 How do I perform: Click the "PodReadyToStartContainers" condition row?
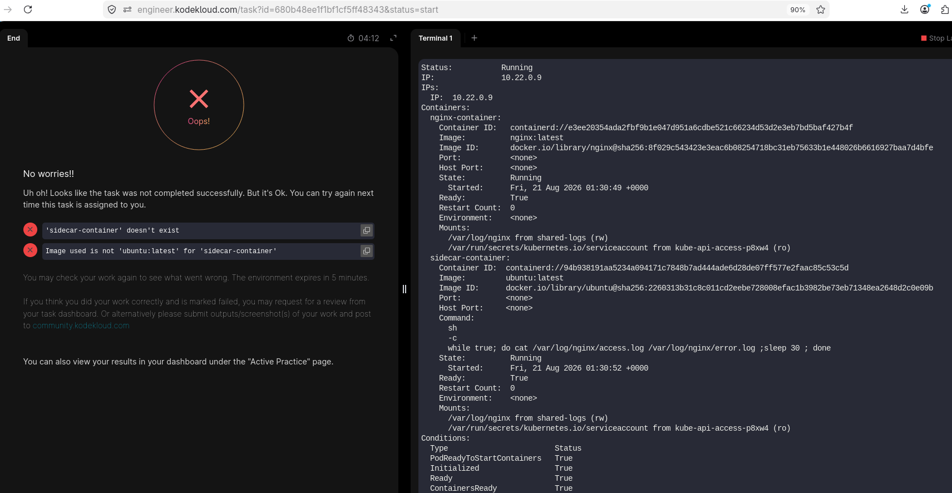coord(501,459)
